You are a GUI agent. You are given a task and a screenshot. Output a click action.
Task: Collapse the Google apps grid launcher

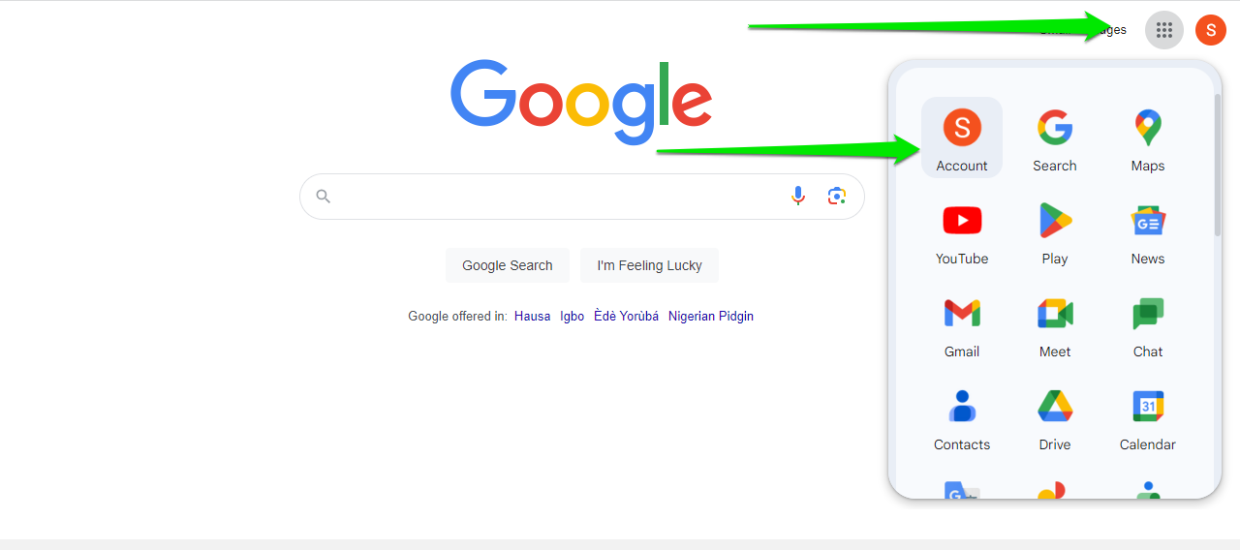1164,30
